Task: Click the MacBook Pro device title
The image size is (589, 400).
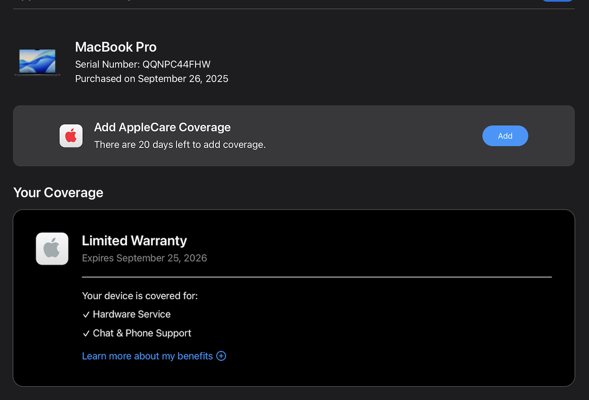Action: (115, 47)
